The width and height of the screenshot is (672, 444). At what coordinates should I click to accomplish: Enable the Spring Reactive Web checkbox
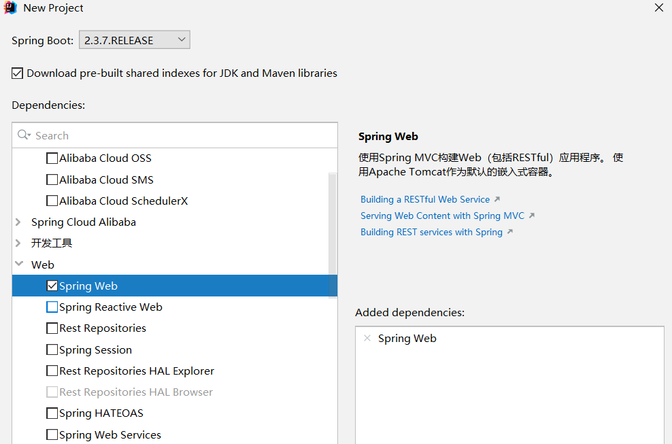coord(52,307)
